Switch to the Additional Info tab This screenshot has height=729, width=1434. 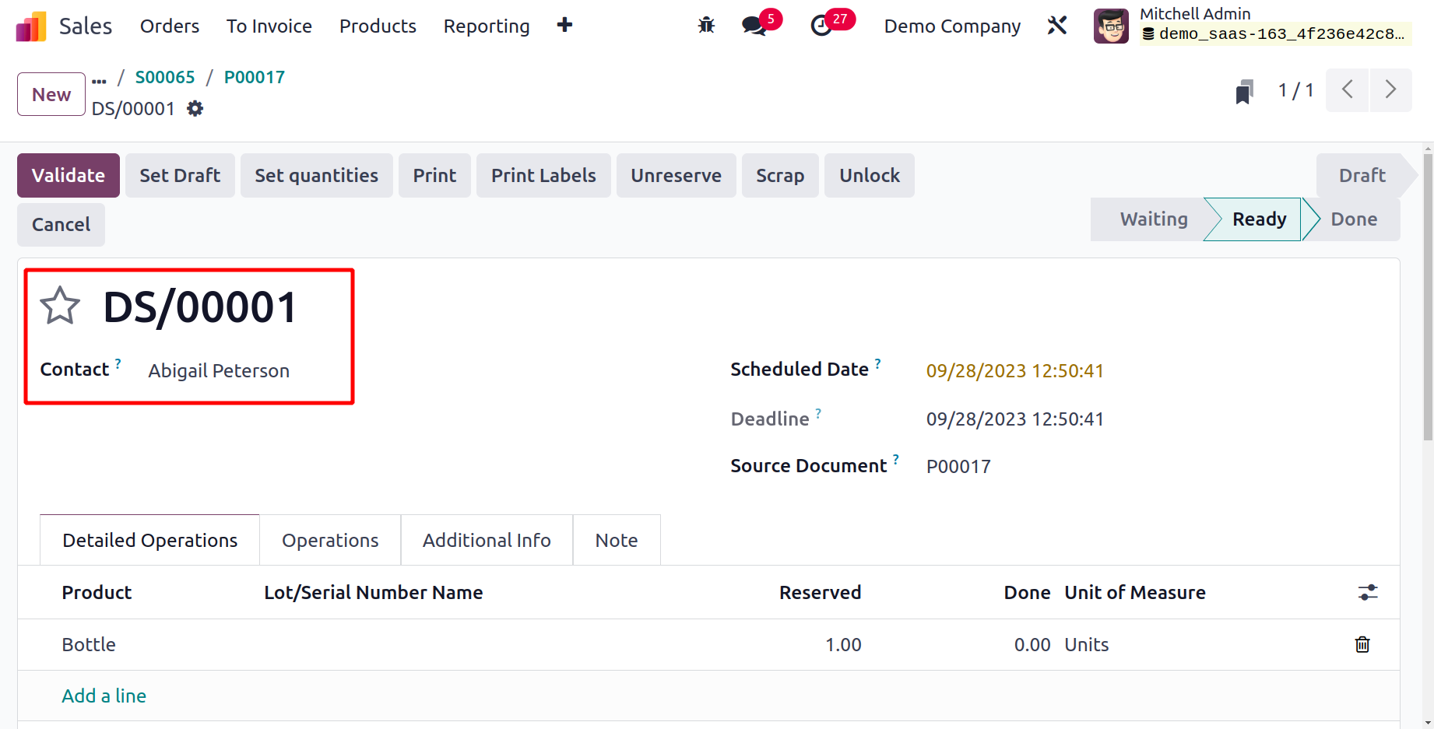[x=486, y=540]
